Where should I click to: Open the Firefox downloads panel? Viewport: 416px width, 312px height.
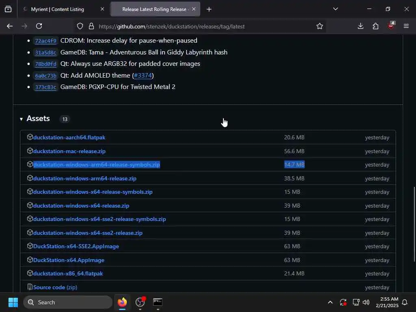[x=360, y=26]
